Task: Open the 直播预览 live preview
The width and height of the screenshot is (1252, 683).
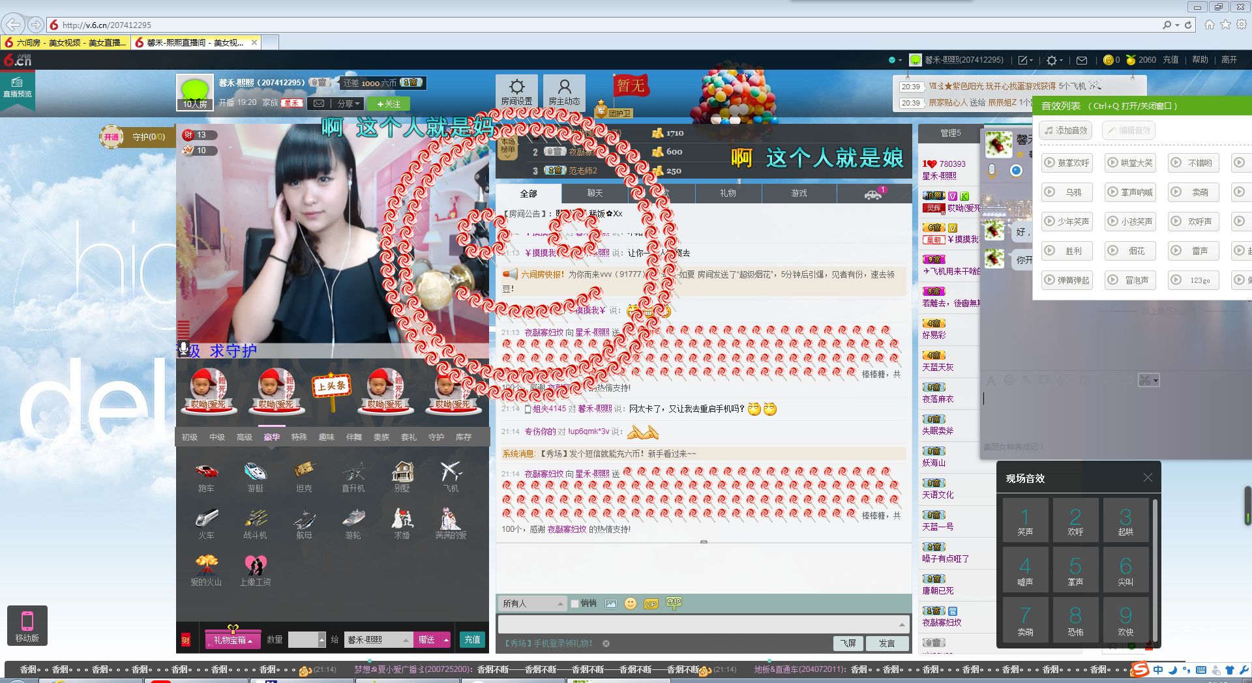Action: (17, 88)
